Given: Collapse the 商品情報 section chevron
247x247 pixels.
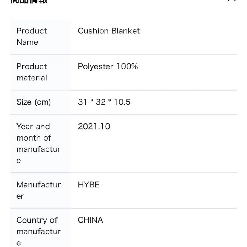Looking at the screenshot, I should (231, 1).
